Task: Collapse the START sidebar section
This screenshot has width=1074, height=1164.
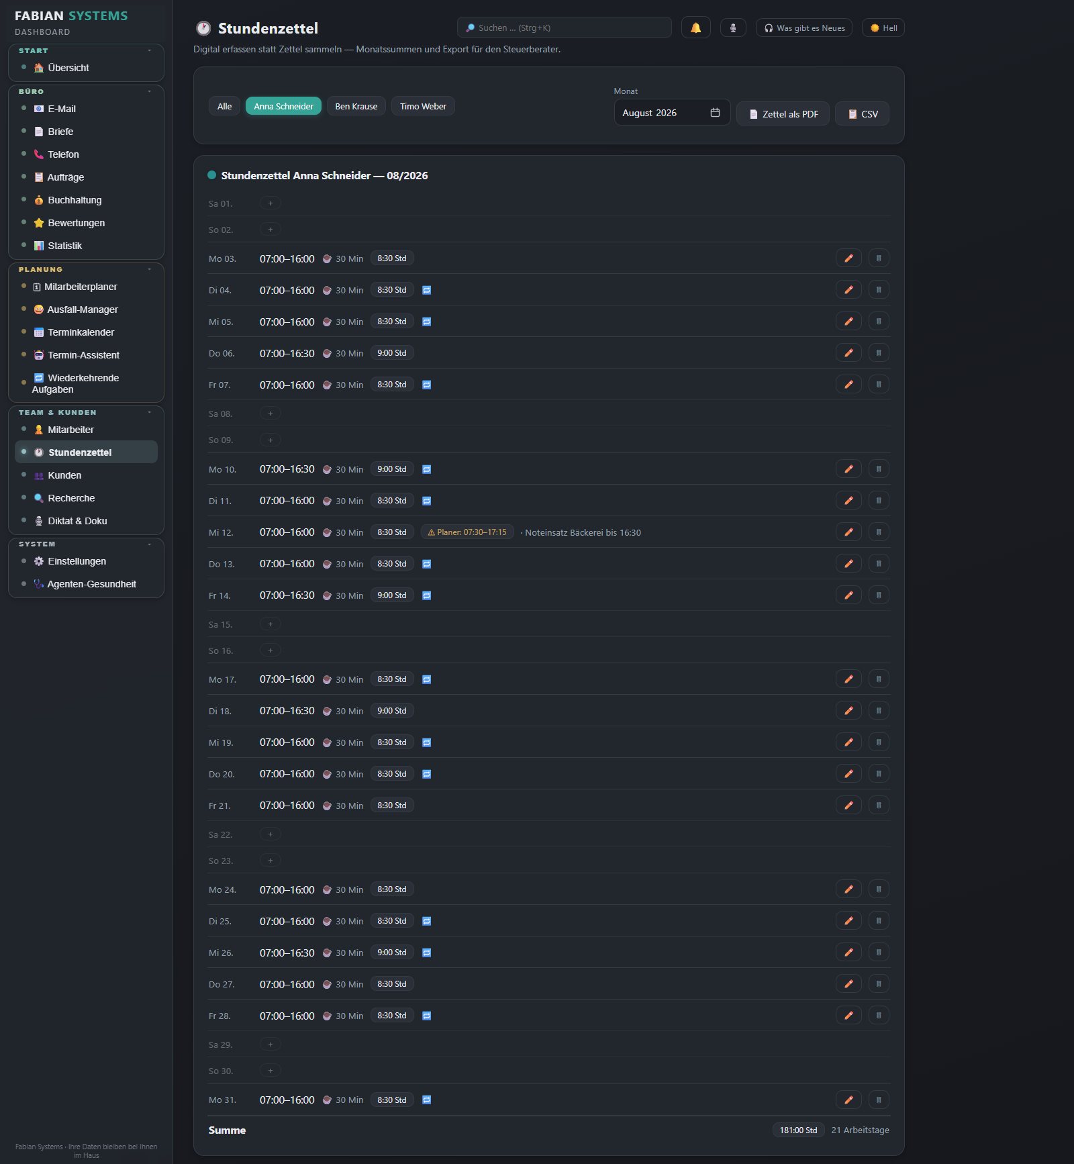Action: tap(149, 51)
